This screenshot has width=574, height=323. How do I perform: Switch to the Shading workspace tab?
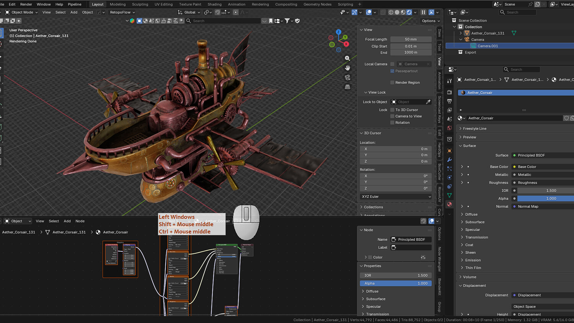(214, 4)
